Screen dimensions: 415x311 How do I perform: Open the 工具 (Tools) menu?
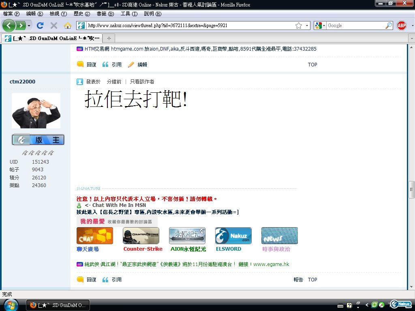click(x=129, y=14)
